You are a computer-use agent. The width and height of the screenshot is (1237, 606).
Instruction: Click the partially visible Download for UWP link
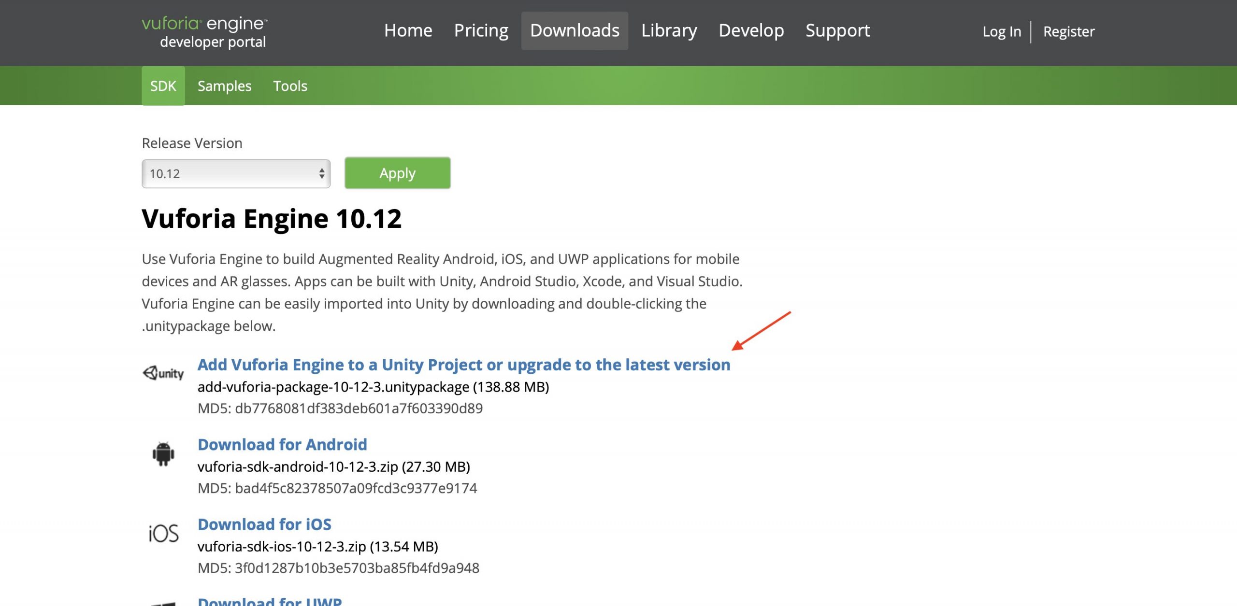[270, 601]
